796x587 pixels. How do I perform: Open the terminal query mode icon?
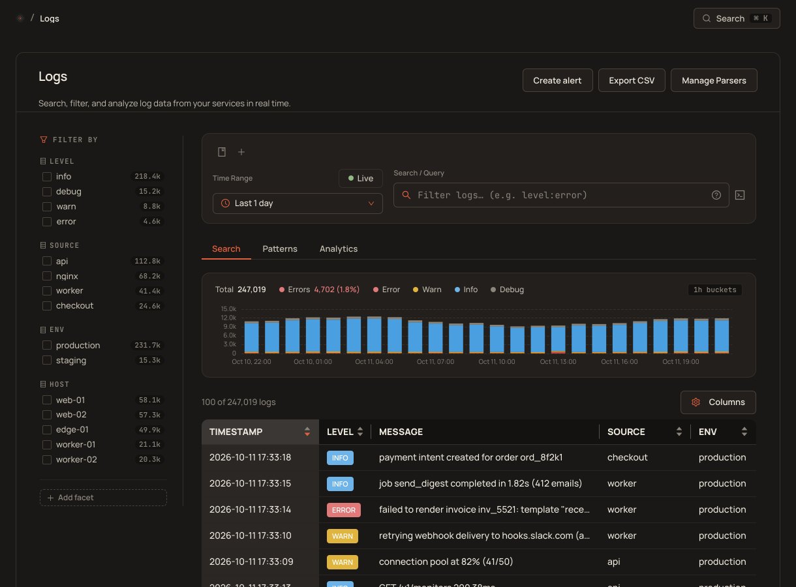[x=740, y=195]
